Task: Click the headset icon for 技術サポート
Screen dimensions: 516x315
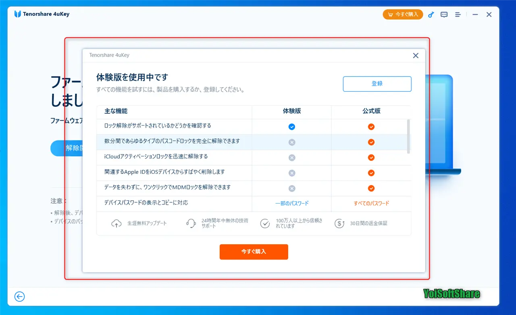Action: pos(191,224)
